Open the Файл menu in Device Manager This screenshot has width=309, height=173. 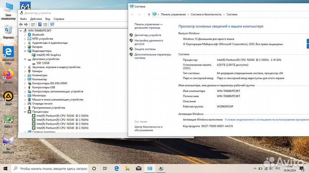[x=23, y=19]
